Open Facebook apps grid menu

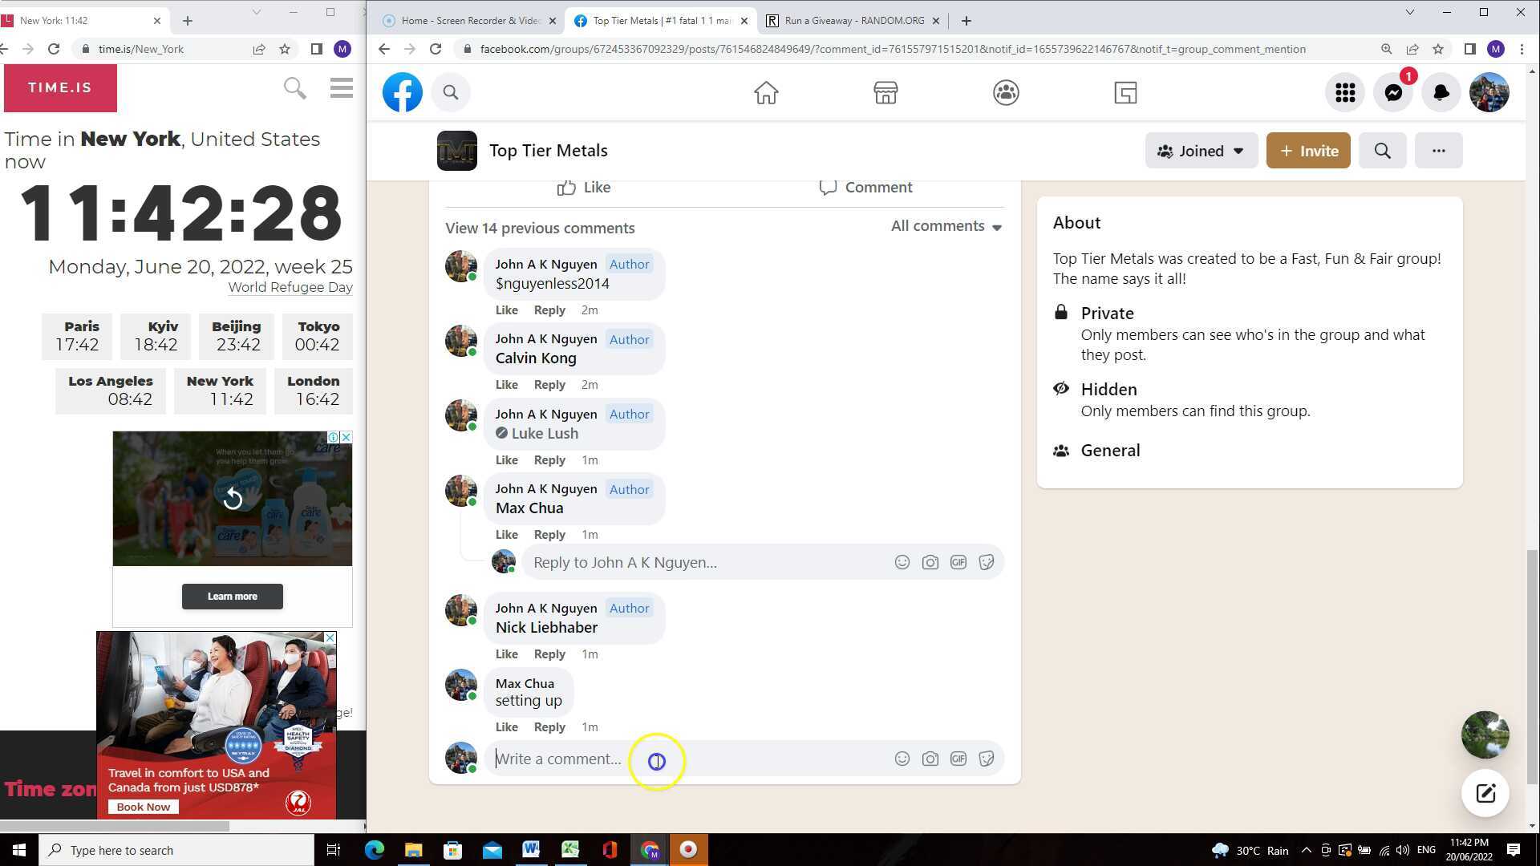pyautogui.click(x=1345, y=93)
